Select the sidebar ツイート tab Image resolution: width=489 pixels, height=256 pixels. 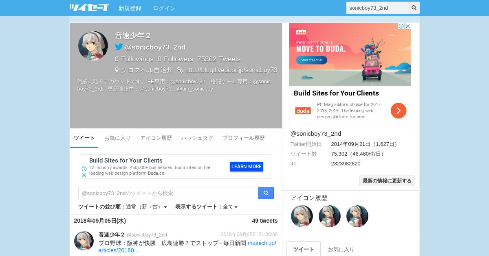(x=304, y=249)
